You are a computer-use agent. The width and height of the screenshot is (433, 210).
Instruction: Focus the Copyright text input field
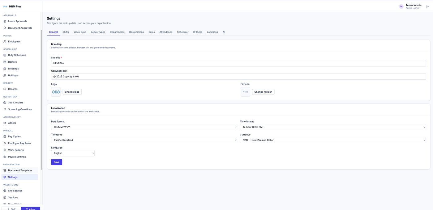point(238,77)
